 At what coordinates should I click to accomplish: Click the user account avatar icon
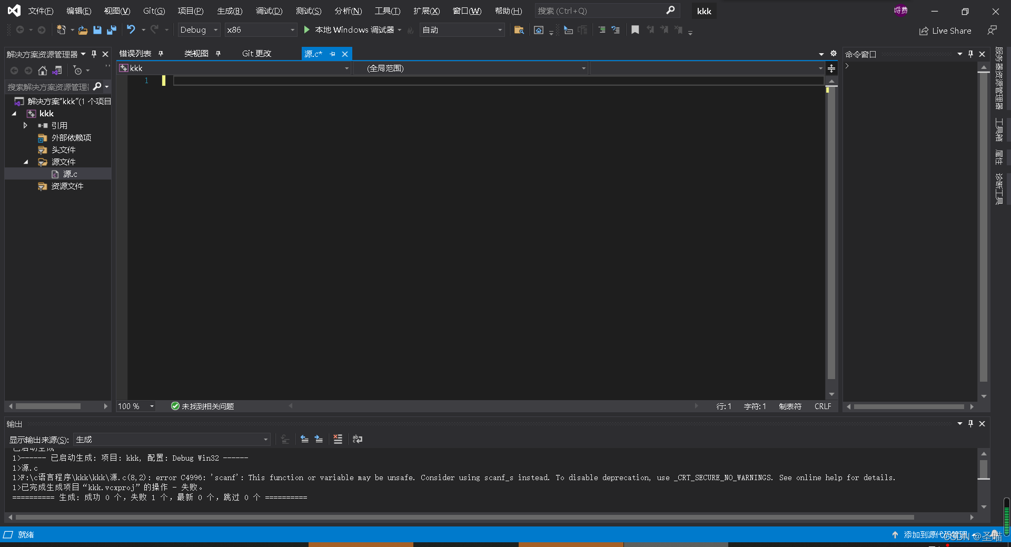[901, 11]
